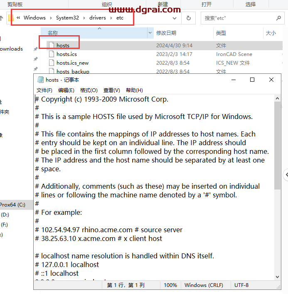Screen dimensions: 288x294
Task: Click etc folder in breadcrumb
Action: pyautogui.click(x=120, y=18)
